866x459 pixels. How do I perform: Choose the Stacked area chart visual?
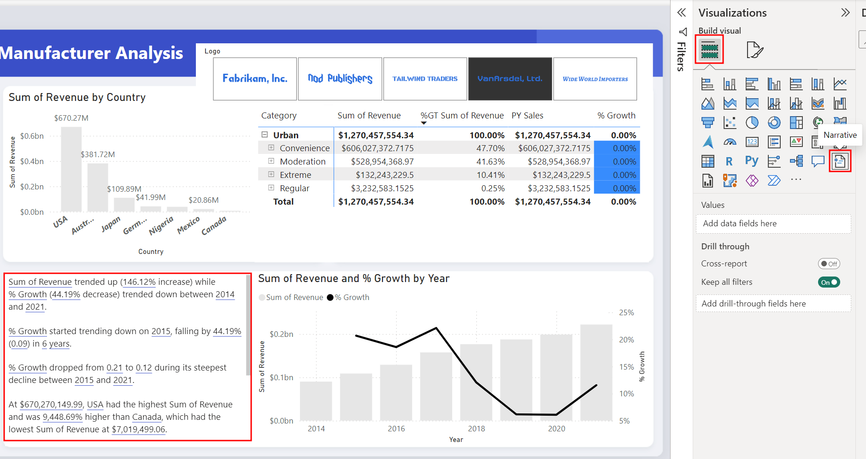730,103
